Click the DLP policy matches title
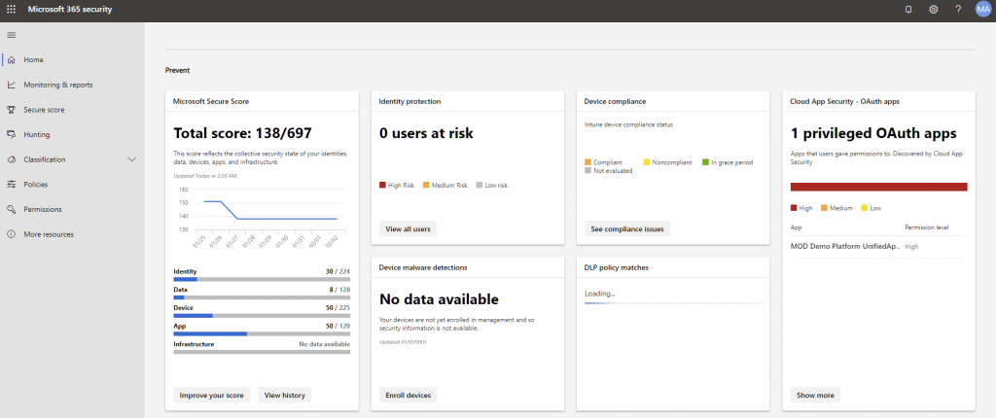This screenshot has height=418, width=996. (x=616, y=267)
